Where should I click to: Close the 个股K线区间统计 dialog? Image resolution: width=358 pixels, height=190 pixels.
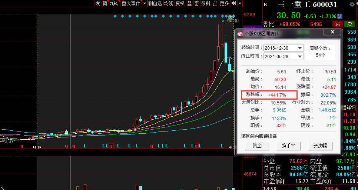click(333, 32)
